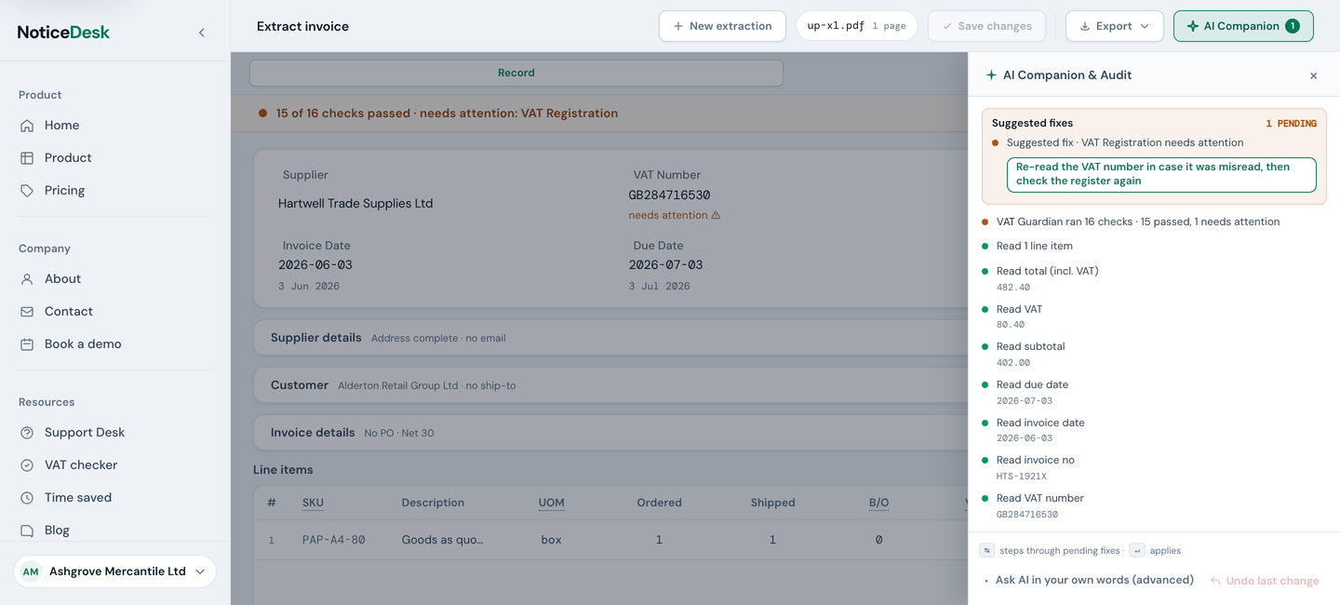1340x605 pixels.
Task: Click the PAP-A4-80 SKU cell
Action: pyautogui.click(x=334, y=540)
